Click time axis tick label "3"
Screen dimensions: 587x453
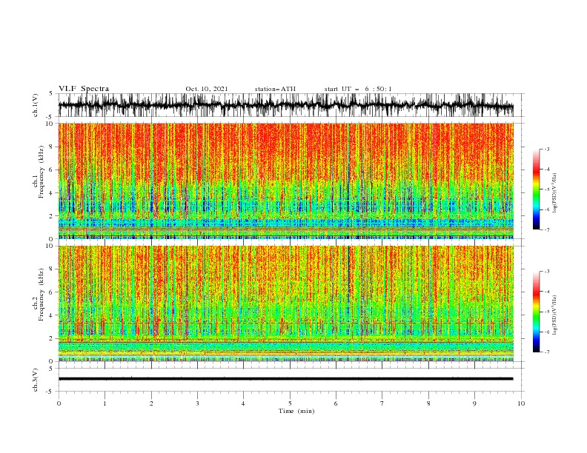click(x=197, y=403)
